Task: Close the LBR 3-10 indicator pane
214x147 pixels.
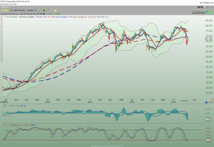Action: pyautogui.click(x=5, y=106)
